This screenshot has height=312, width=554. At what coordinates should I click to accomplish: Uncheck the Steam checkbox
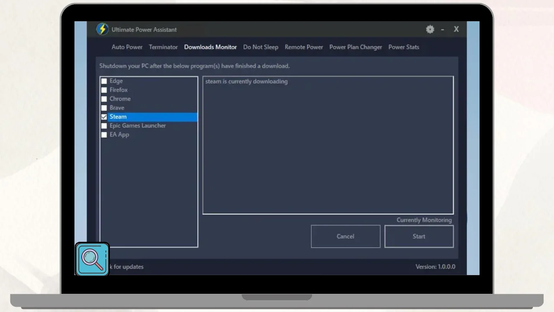pos(104,117)
